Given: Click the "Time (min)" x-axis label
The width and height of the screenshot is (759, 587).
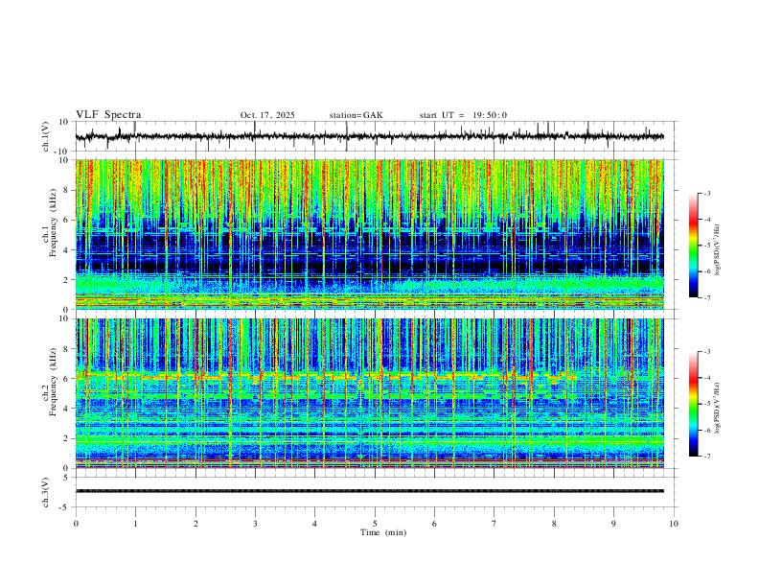Looking at the screenshot, I should [383, 532].
